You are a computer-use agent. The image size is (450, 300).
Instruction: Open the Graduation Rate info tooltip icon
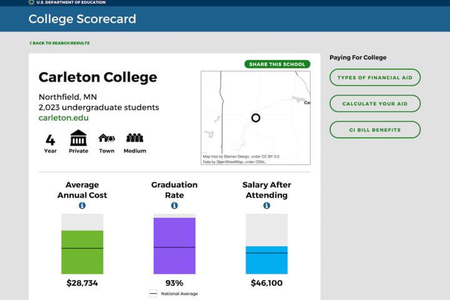pos(174,206)
